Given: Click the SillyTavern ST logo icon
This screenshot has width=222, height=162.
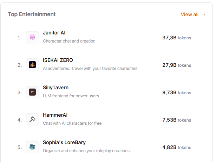Looking at the screenshot, I should [x=32, y=92].
